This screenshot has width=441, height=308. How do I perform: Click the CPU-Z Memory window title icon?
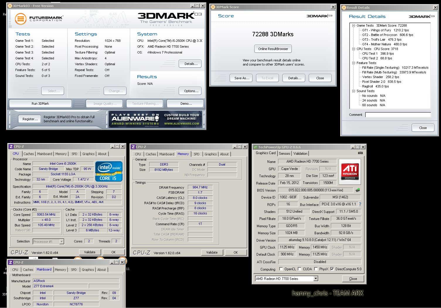133,147
